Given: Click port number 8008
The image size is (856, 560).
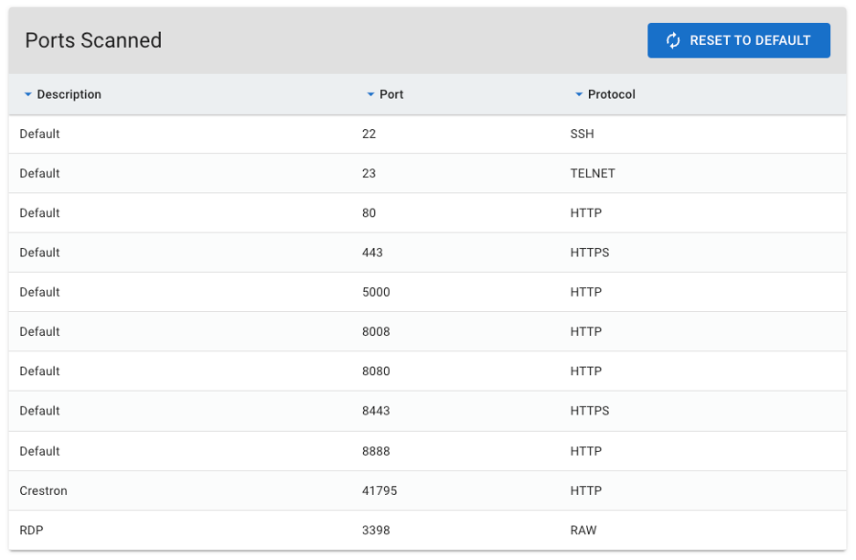Looking at the screenshot, I should click(x=376, y=331).
